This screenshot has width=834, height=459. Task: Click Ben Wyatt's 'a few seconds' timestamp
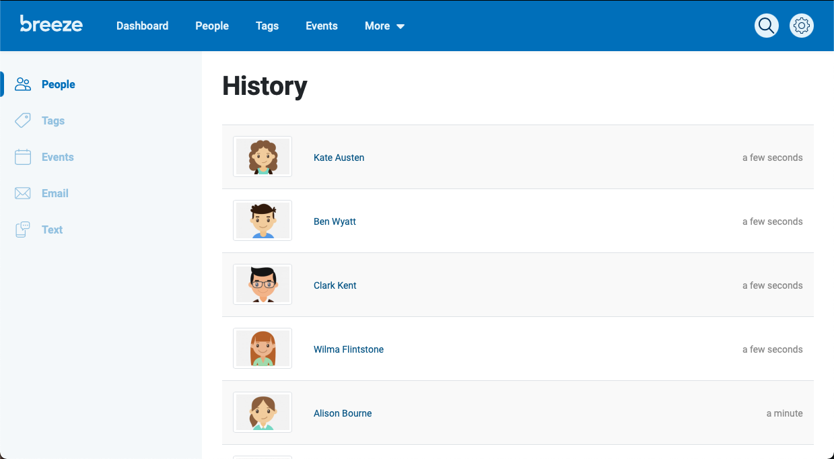point(773,221)
